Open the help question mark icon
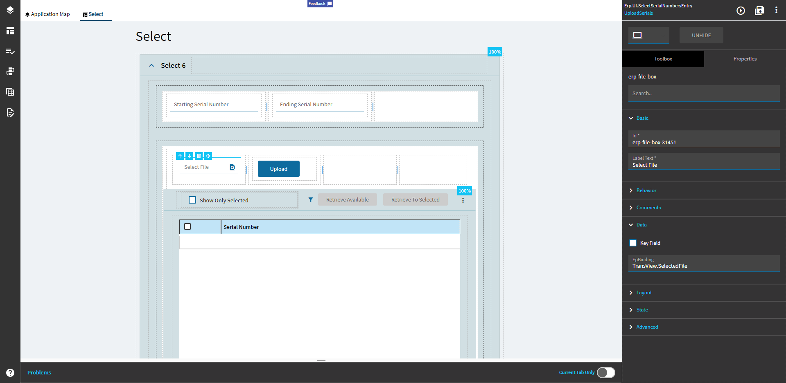 10,372
